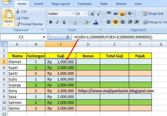Expand borders dropdown arrow
Image resolution: width=167 pixels, height=116 pixels.
(x=80, y=22)
